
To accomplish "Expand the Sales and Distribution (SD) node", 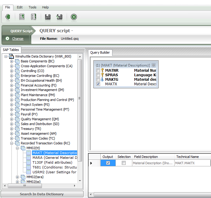I will (11, 124).
